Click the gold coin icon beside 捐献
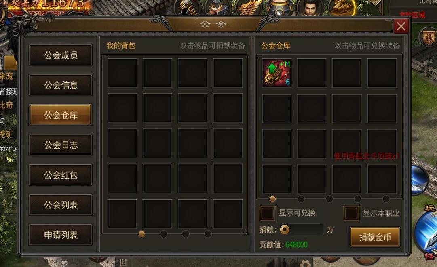Screen dimensions: 437x267 tap(285, 230)
